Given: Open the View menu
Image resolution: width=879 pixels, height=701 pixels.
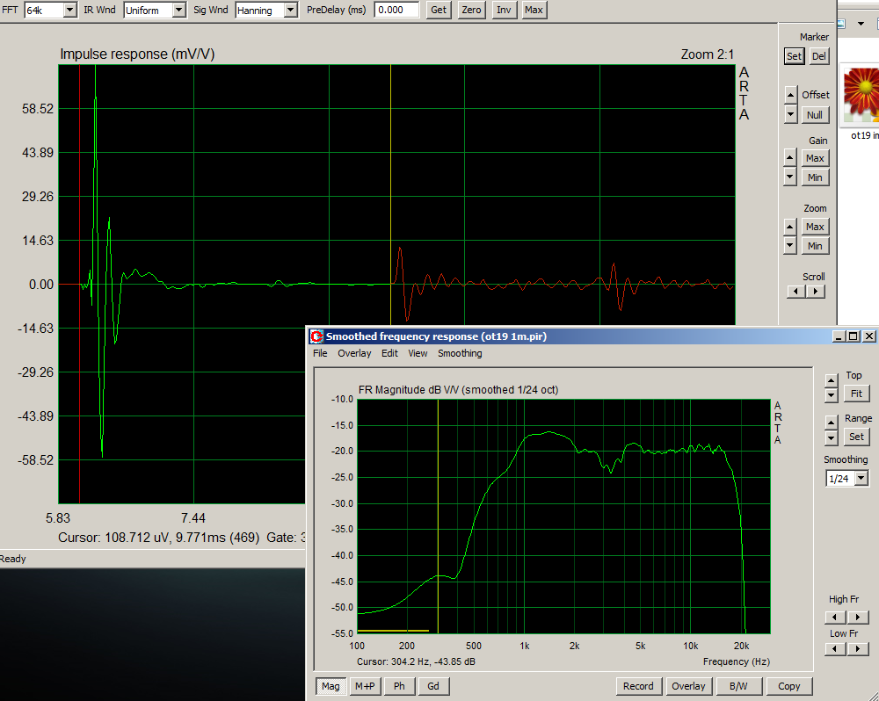Looking at the screenshot, I should (x=418, y=353).
